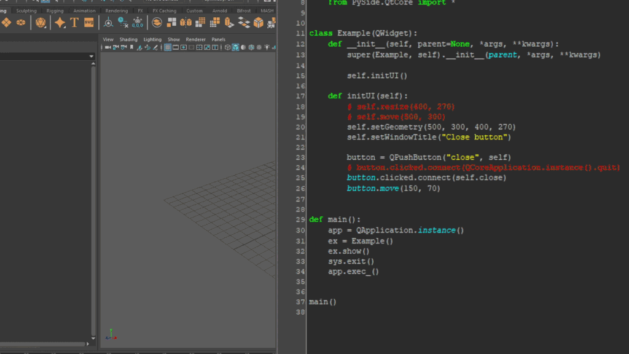Toggle Smooth Shade All in viewport toolbar
The height and width of the screenshot is (354, 629).
pyautogui.click(x=235, y=47)
